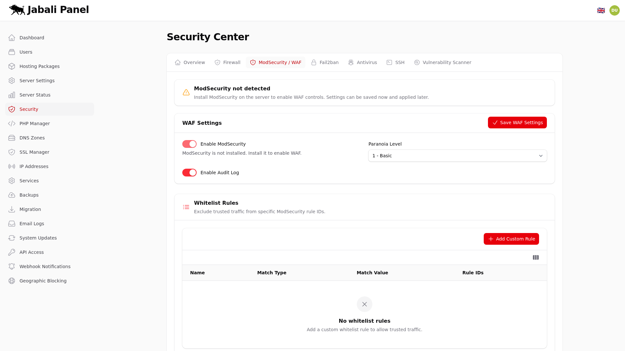This screenshot has width=625, height=351.
Task: Open the DU user avatar menu
Action: [x=615, y=10]
